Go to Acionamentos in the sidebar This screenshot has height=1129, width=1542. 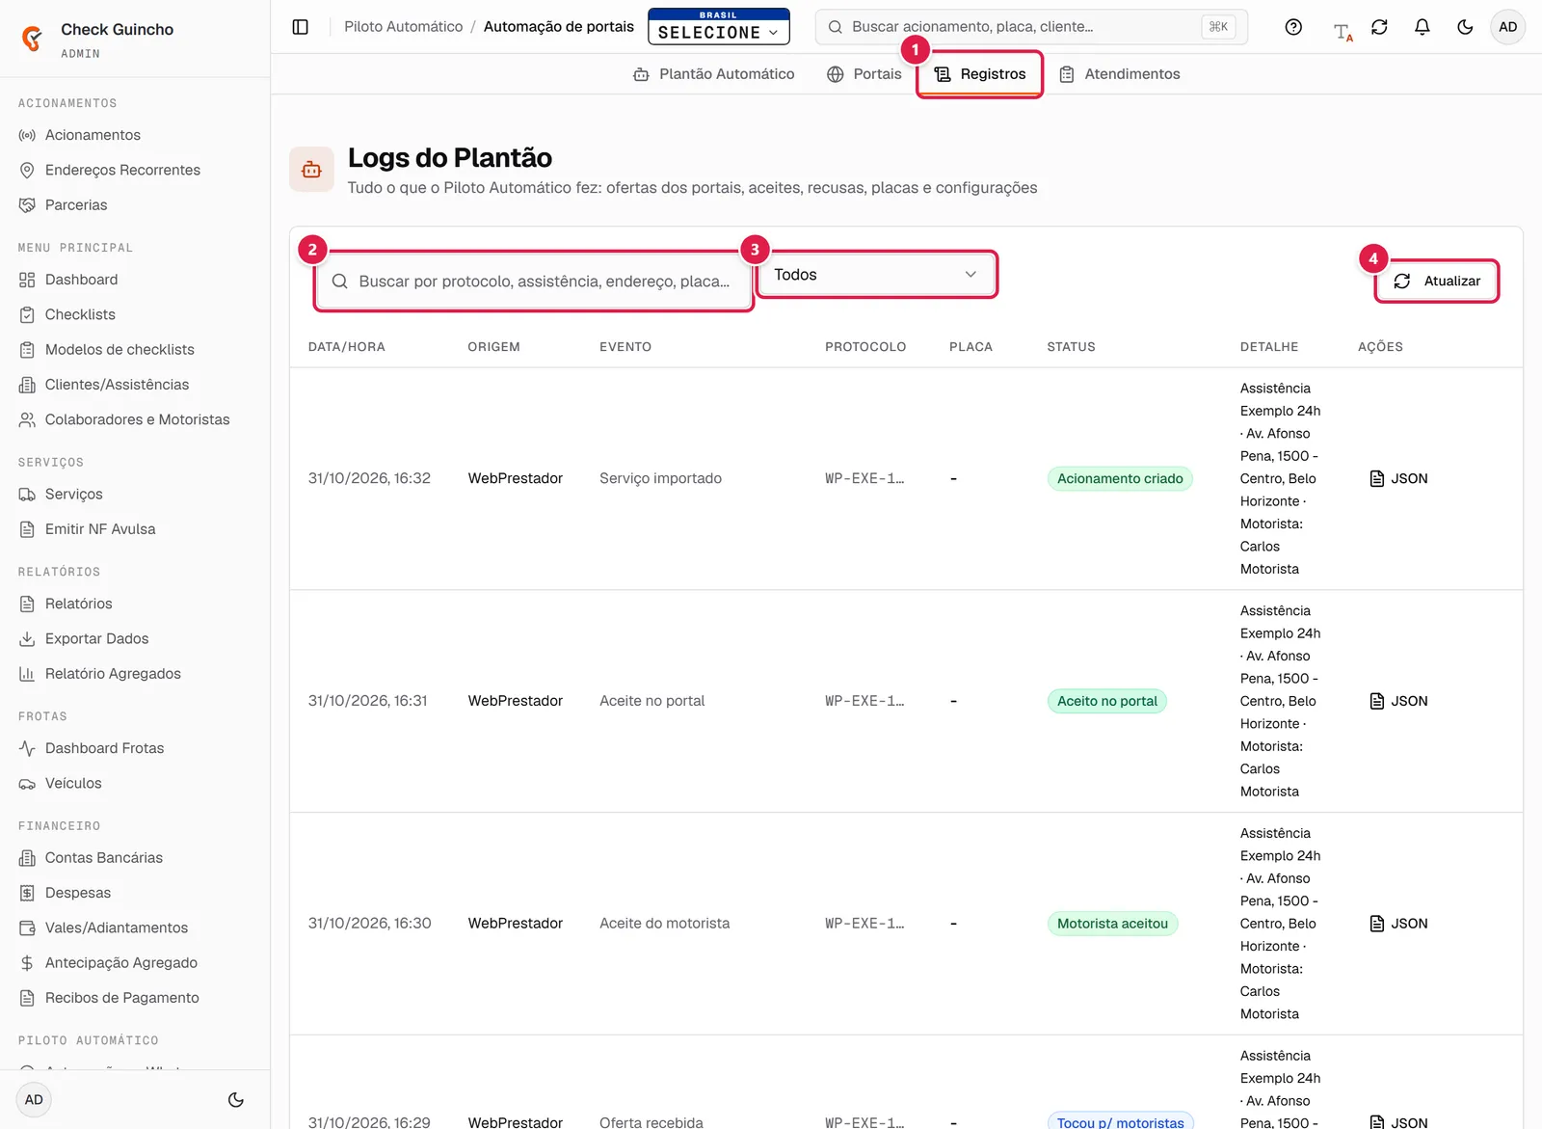tap(135, 135)
